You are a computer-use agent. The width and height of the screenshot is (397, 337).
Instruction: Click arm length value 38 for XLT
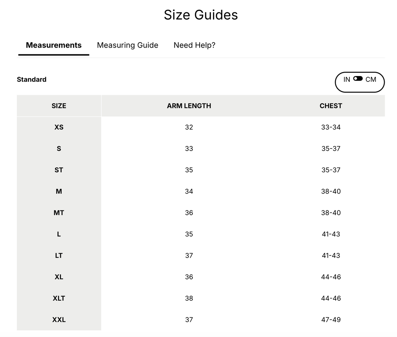pyautogui.click(x=189, y=298)
